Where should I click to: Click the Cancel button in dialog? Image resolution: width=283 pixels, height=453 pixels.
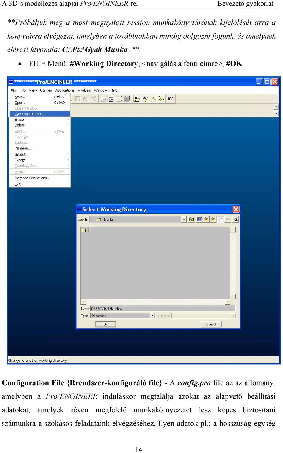(x=211, y=324)
